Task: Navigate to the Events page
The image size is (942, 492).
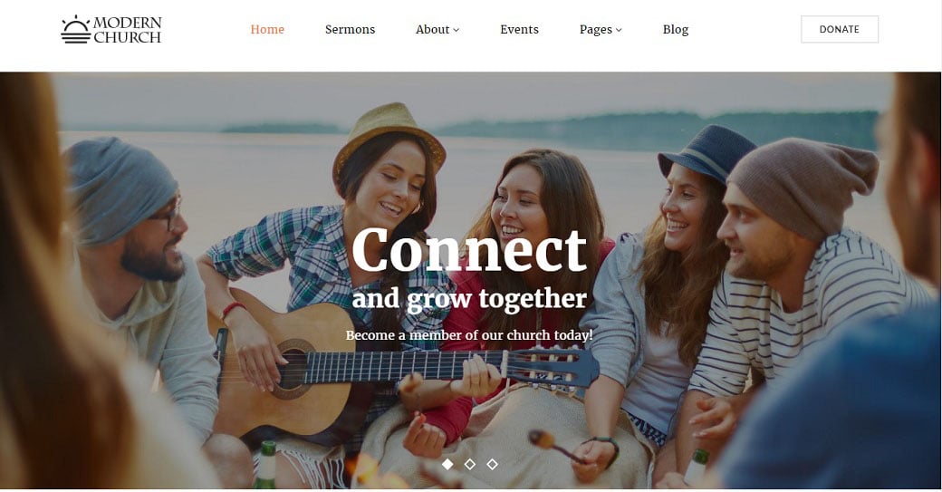Action: tap(519, 29)
